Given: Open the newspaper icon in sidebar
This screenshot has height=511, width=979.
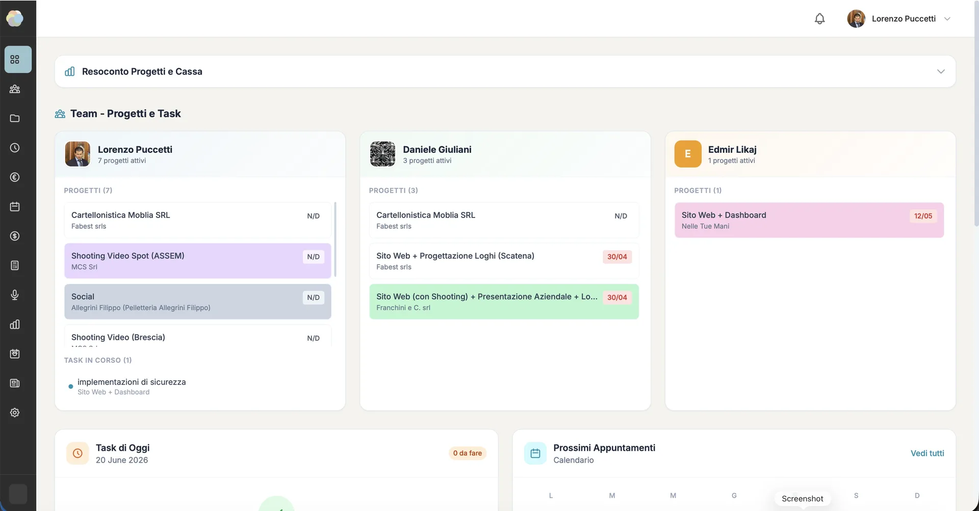Looking at the screenshot, I should (x=15, y=383).
